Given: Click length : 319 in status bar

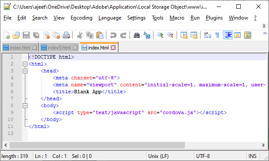Looking at the screenshot, I should 15,156.
